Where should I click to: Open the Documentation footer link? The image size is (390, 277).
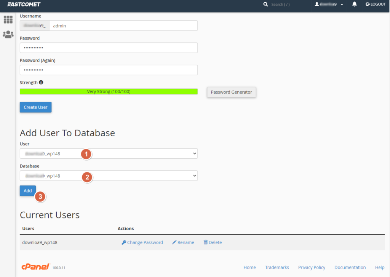[350, 267]
